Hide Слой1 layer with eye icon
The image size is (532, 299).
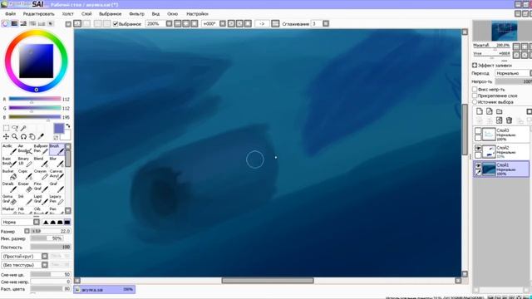[x=478, y=165]
